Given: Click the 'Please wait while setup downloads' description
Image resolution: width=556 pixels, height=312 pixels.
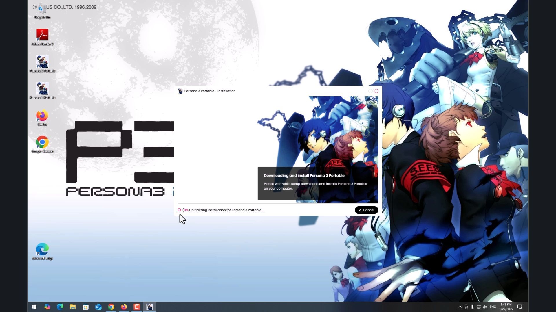Looking at the screenshot, I should [315, 186].
